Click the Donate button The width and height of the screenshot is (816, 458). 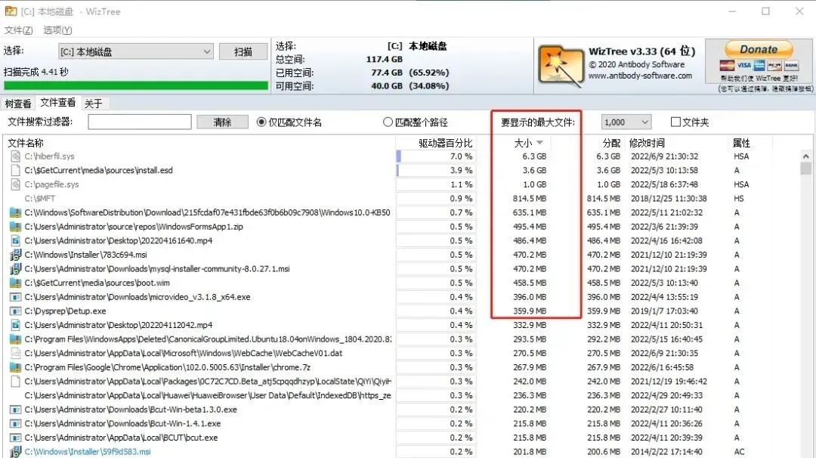tap(759, 49)
